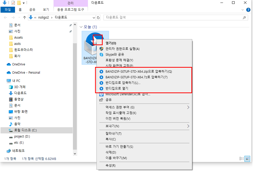Open the 윈도우마스터 folder

click(x=23, y=50)
